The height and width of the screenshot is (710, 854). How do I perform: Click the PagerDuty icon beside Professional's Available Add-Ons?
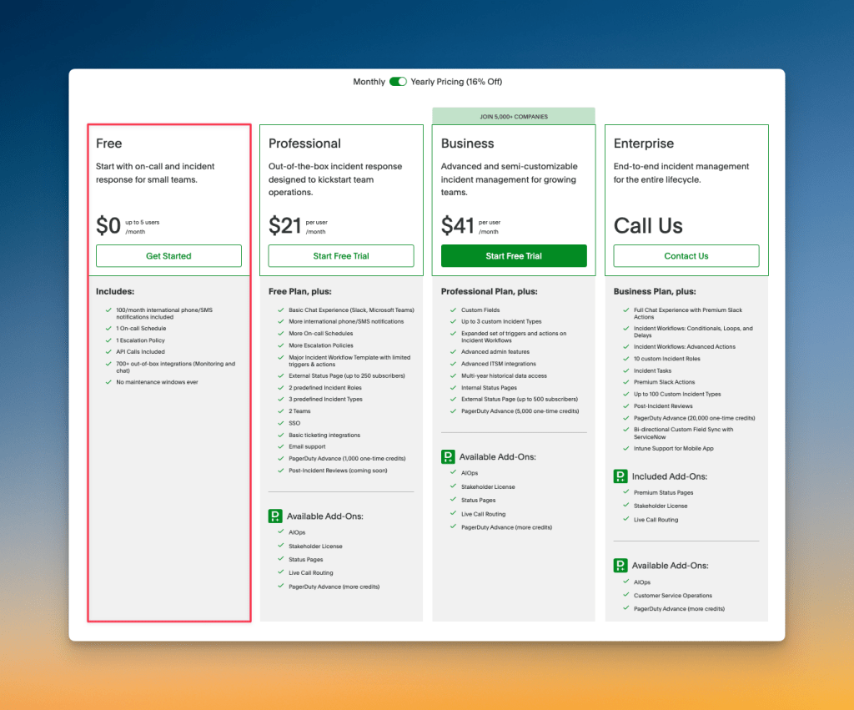coord(275,516)
